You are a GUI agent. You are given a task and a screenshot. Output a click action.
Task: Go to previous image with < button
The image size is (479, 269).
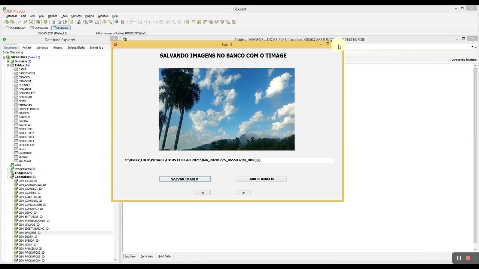(202, 192)
